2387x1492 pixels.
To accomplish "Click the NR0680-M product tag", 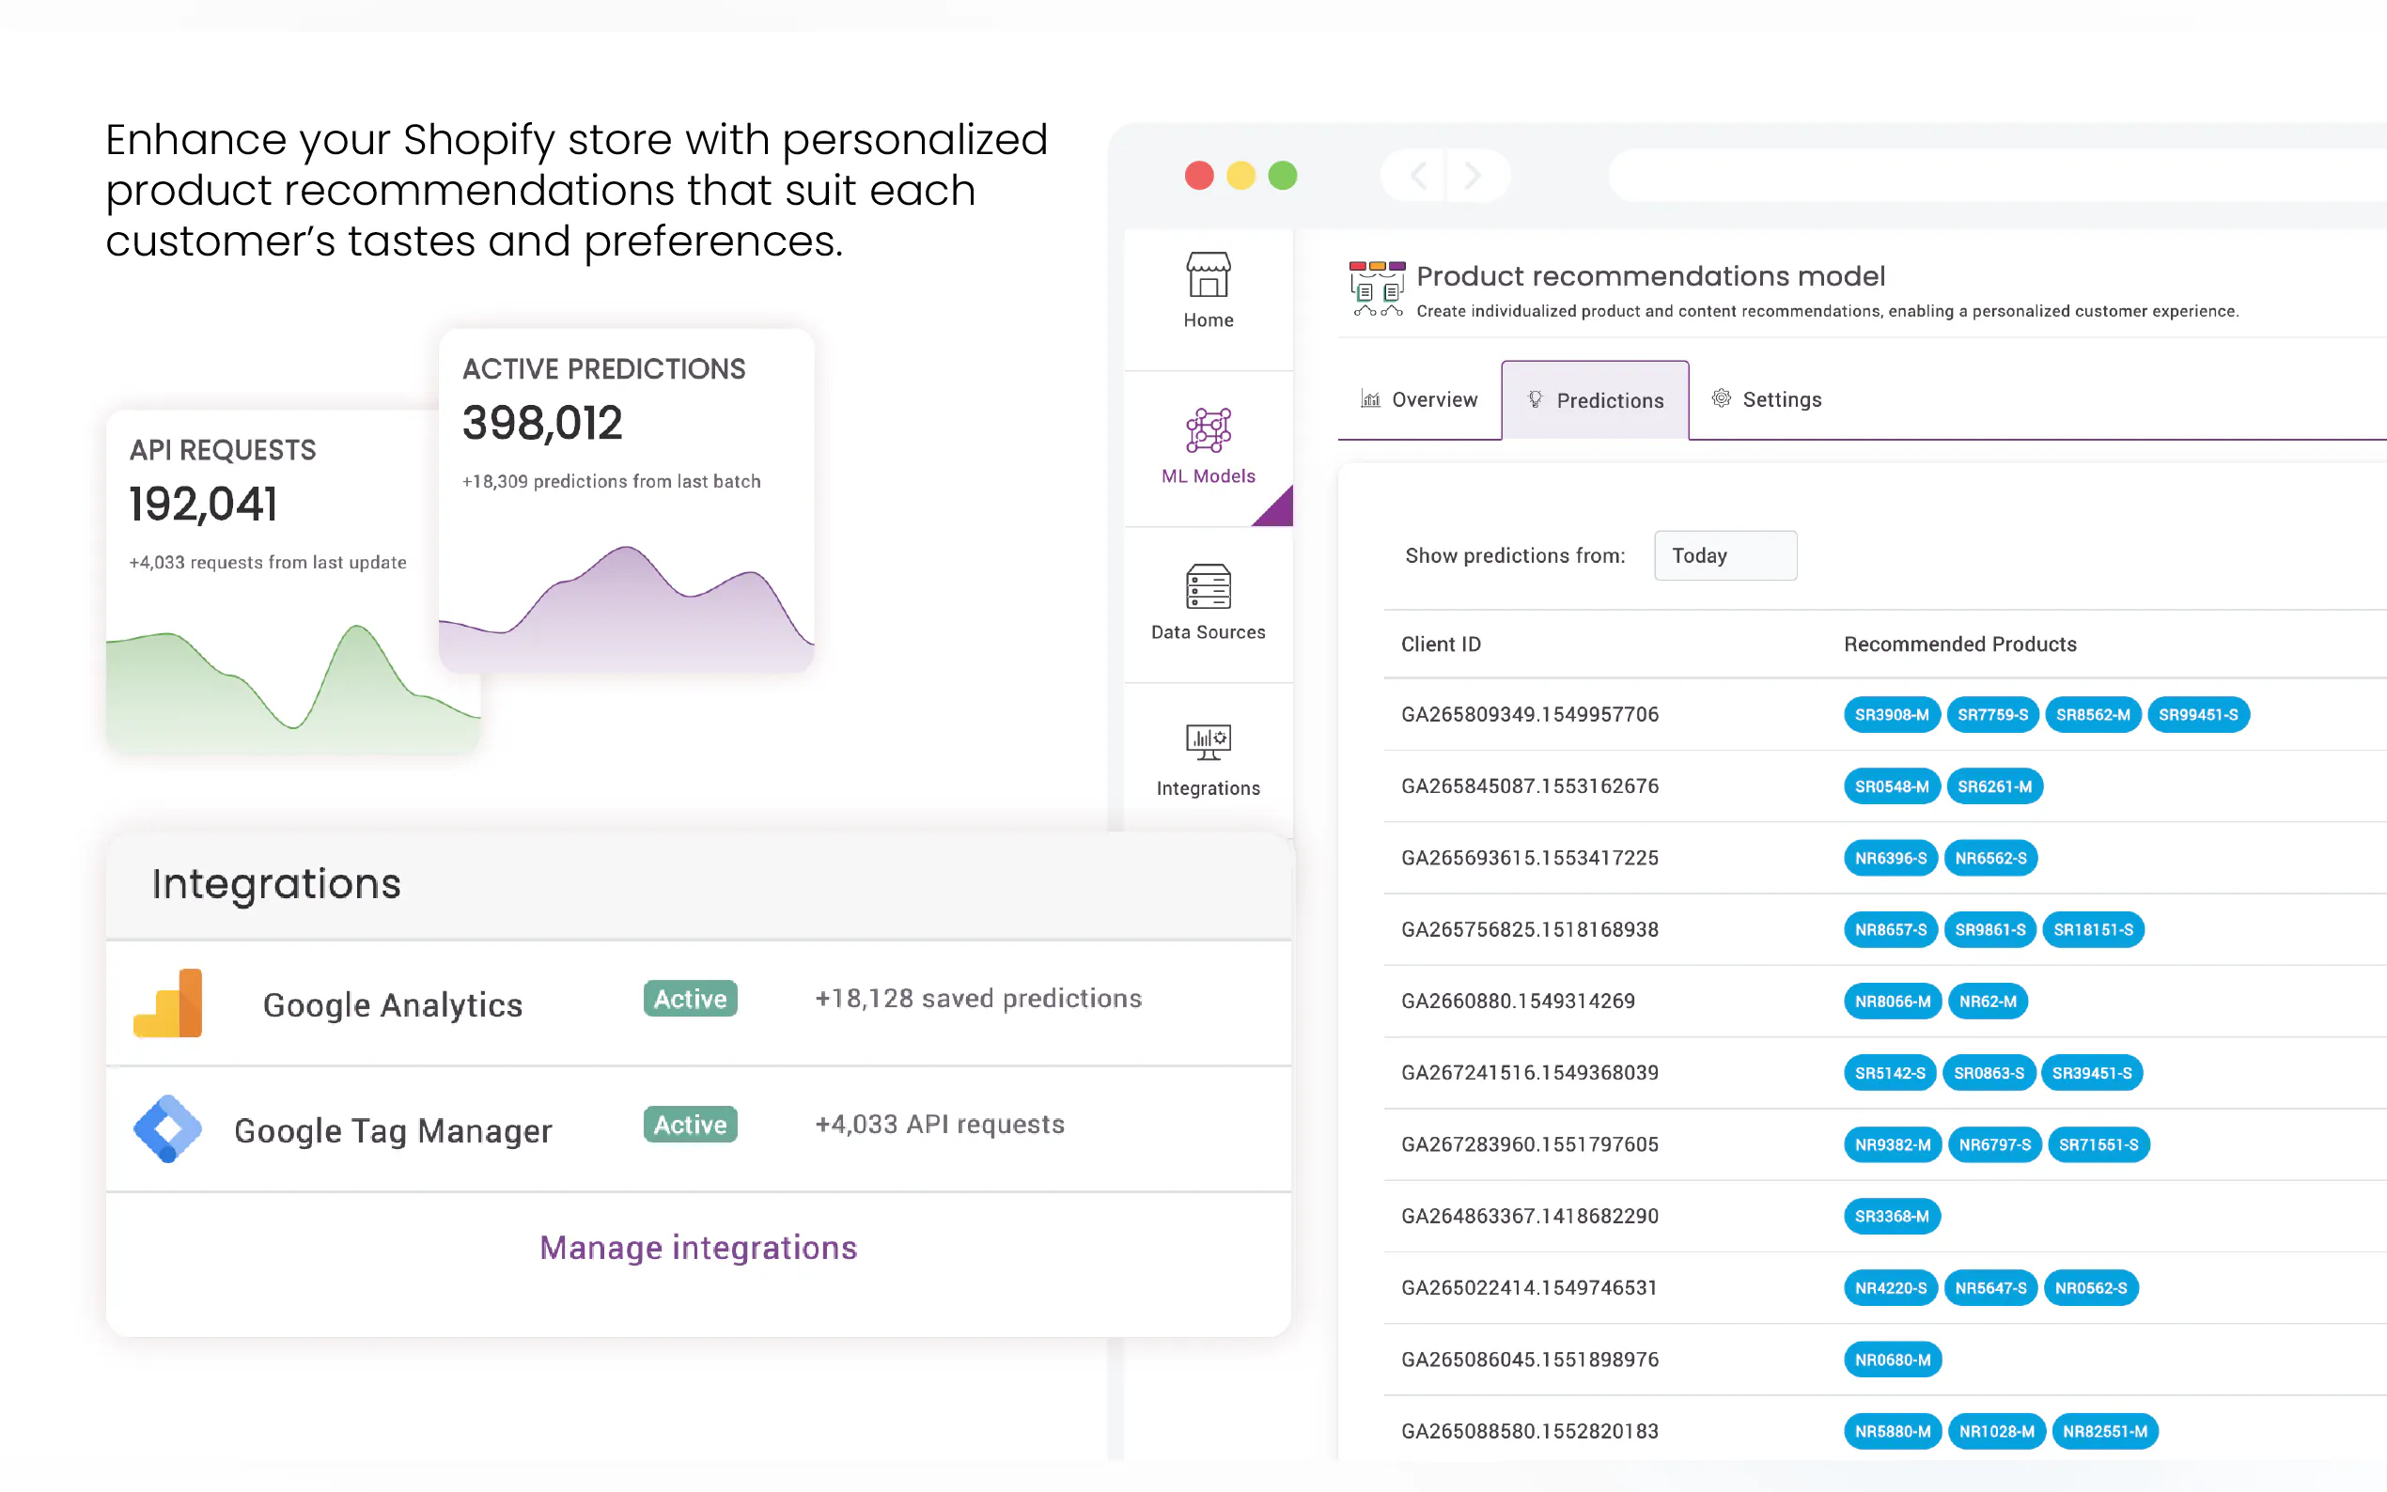I will (1892, 1360).
